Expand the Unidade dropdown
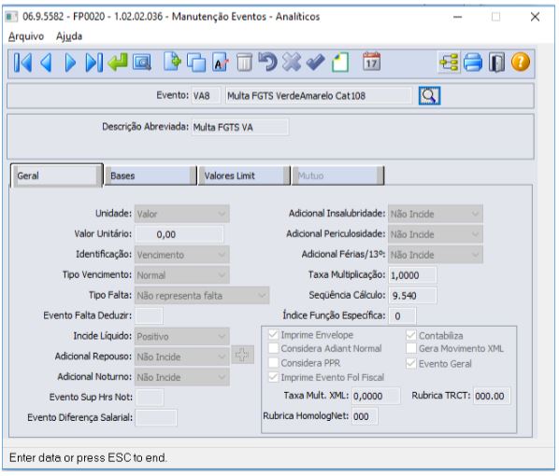This screenshot has width=559, height=476. (182, 214)
